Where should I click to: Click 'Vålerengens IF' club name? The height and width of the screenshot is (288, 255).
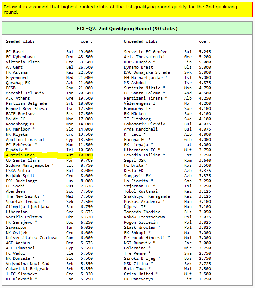(141, 103)
